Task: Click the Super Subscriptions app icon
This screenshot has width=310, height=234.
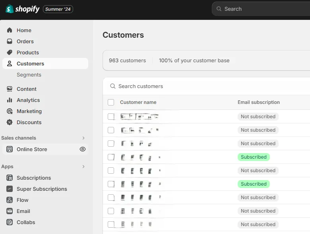Action: 10,189
